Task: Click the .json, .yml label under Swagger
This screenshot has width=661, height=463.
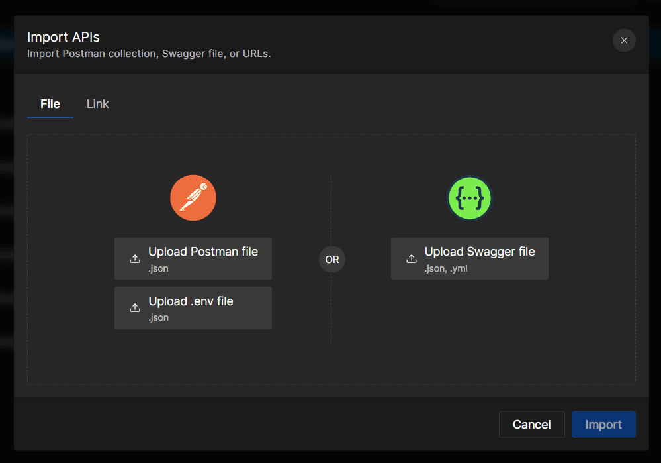Action: point(446,268)
